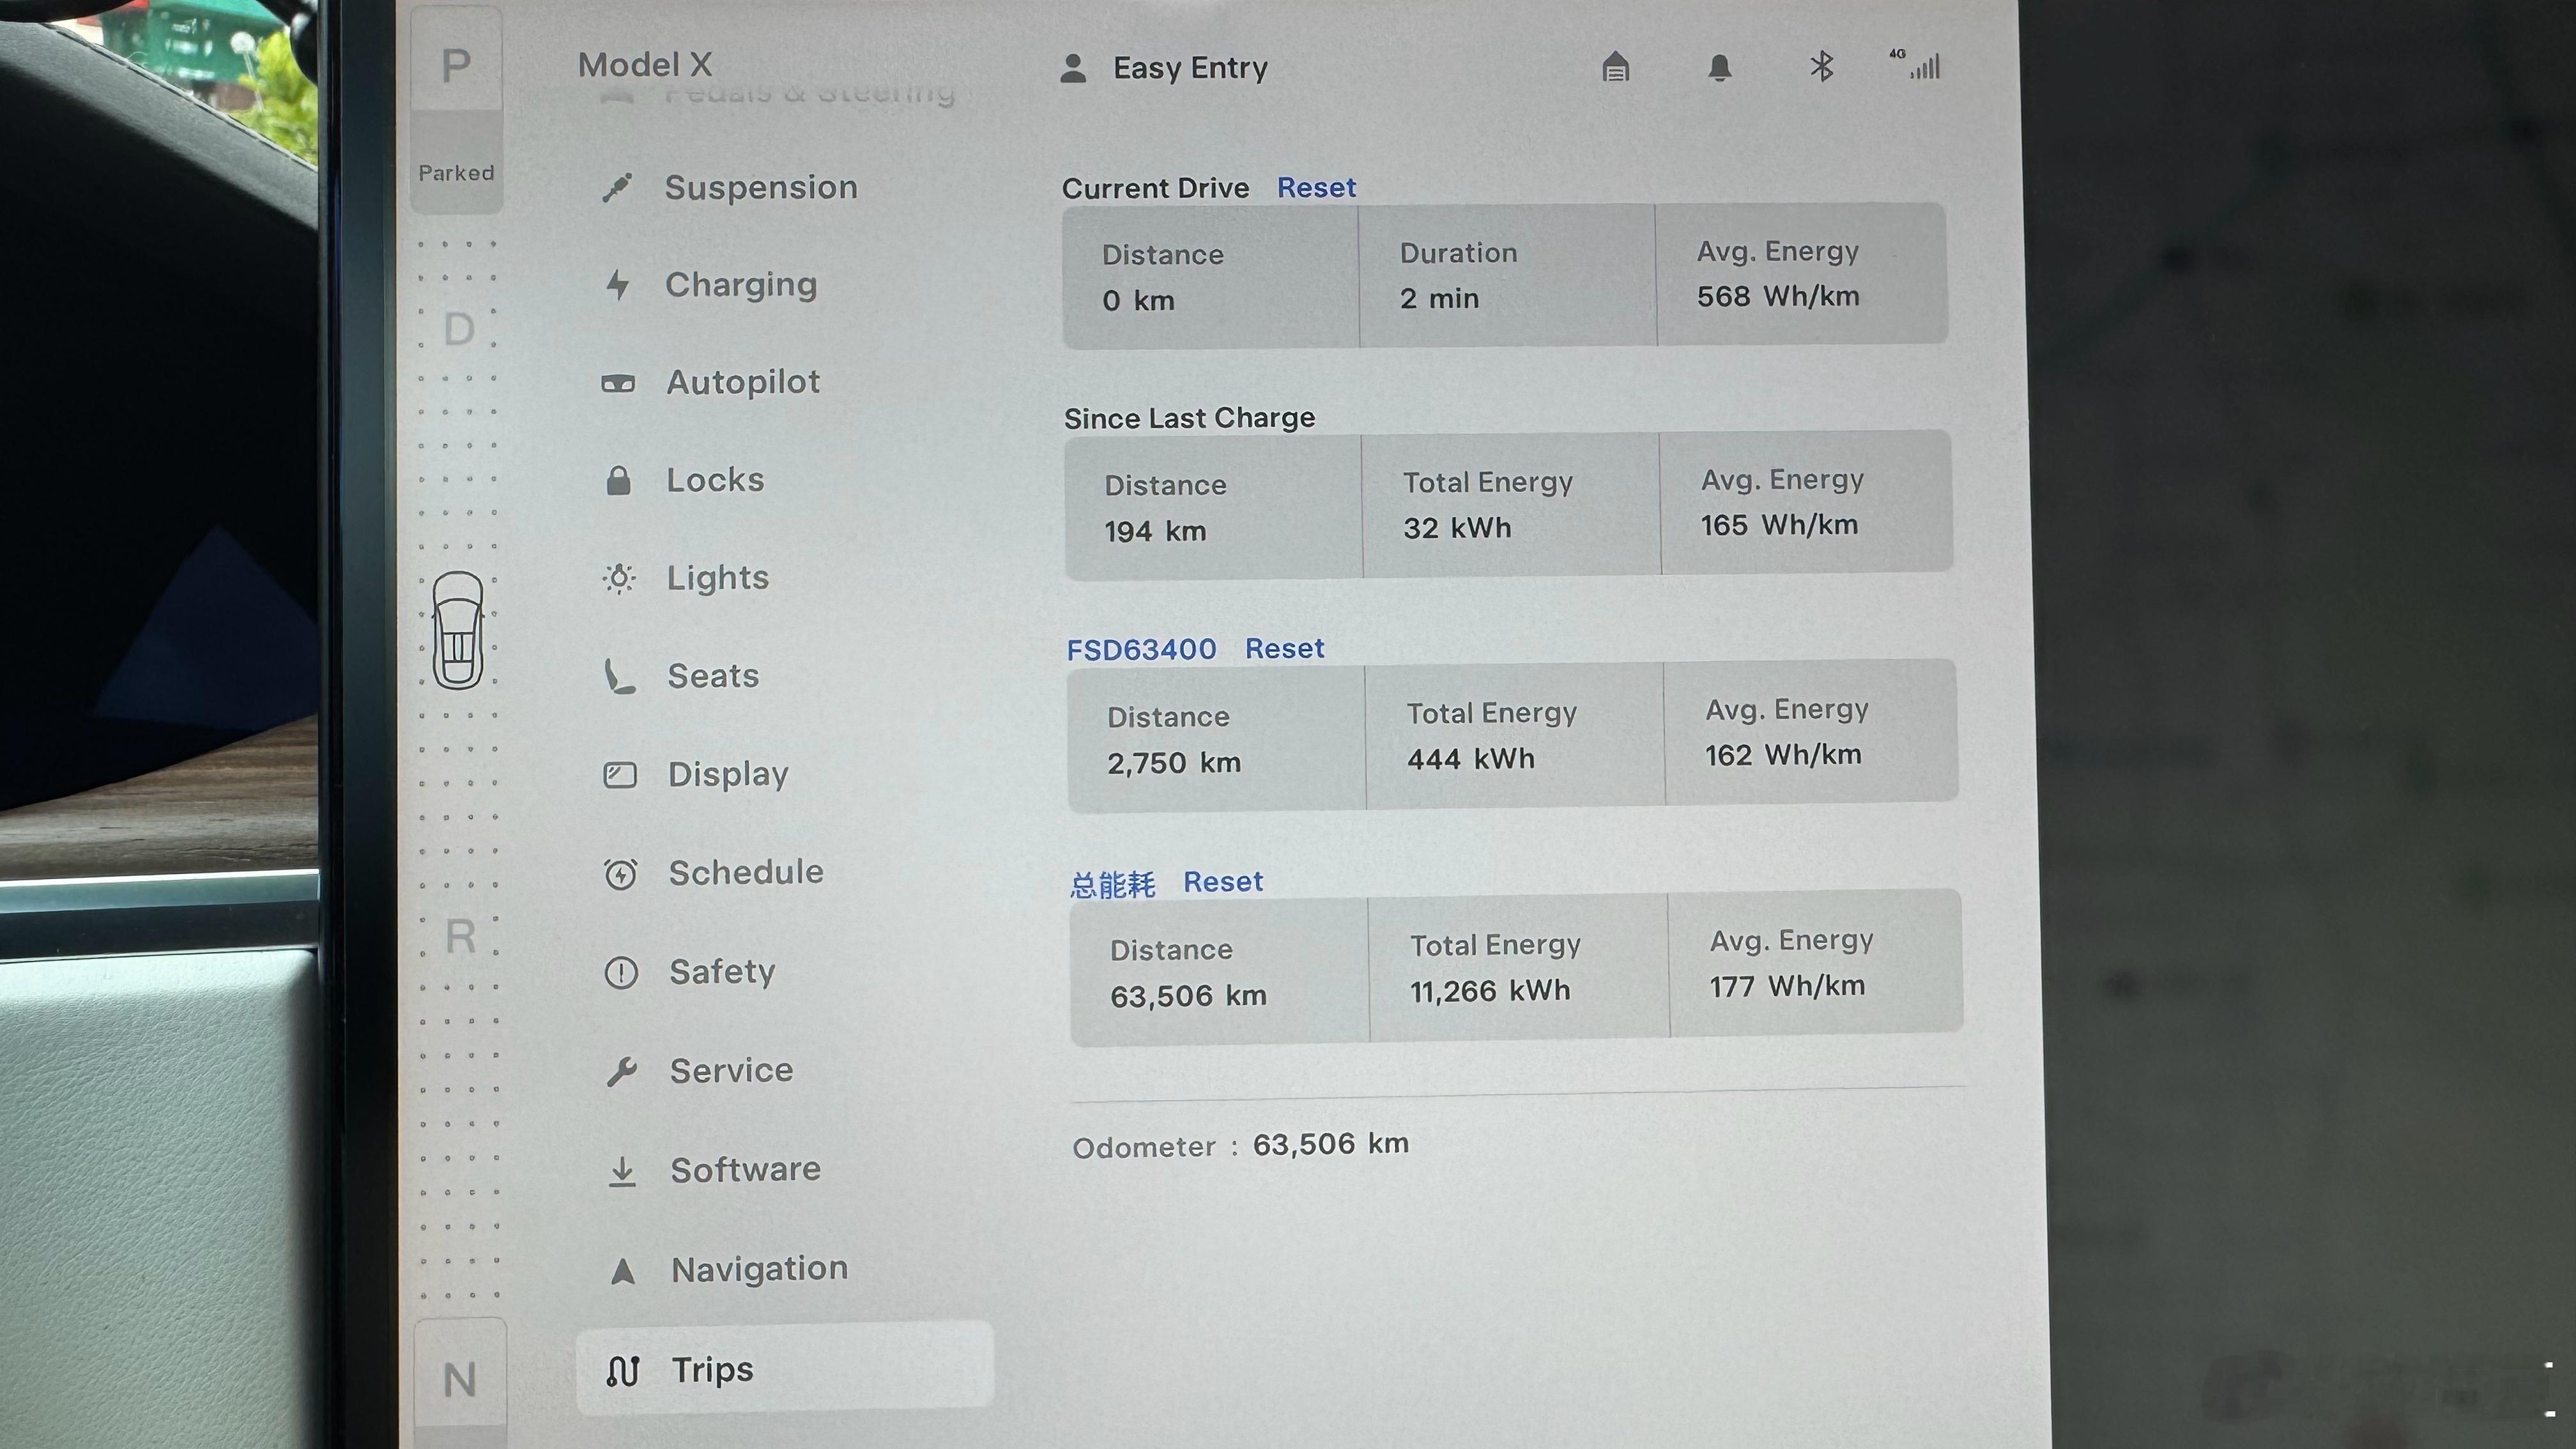Reset the 总能耗 trip meter
This screenshot has width=2576, height=1449.
pyautogui.click(x=1223, y=882)
